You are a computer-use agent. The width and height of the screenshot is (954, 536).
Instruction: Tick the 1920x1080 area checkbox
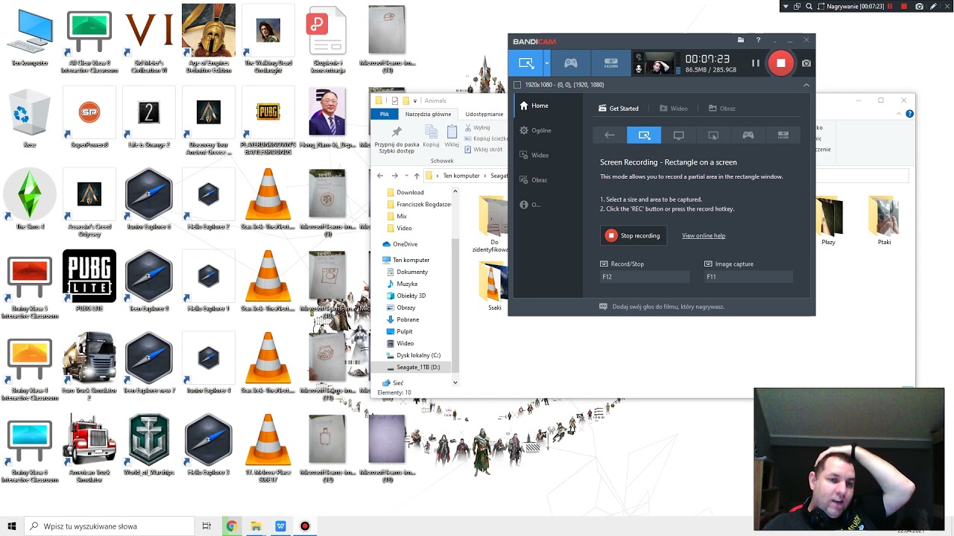click(517, 85)
